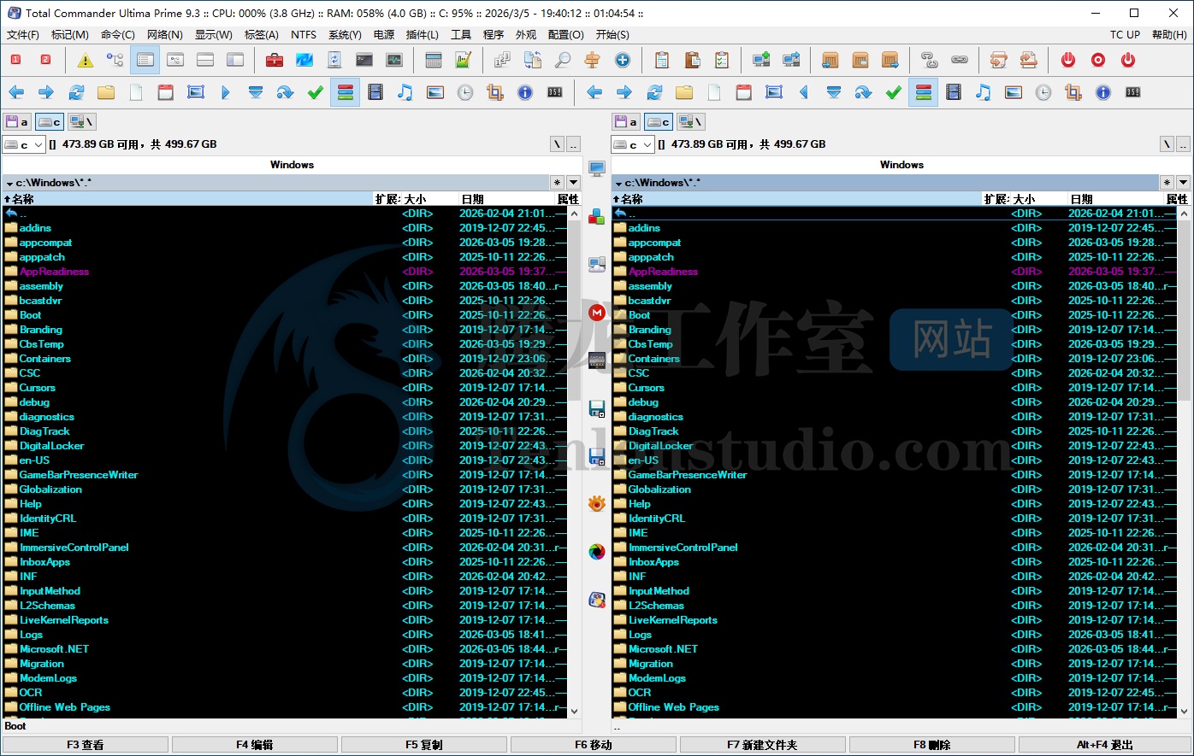Click the calculator icon in top toolbar

coord(434,60)
